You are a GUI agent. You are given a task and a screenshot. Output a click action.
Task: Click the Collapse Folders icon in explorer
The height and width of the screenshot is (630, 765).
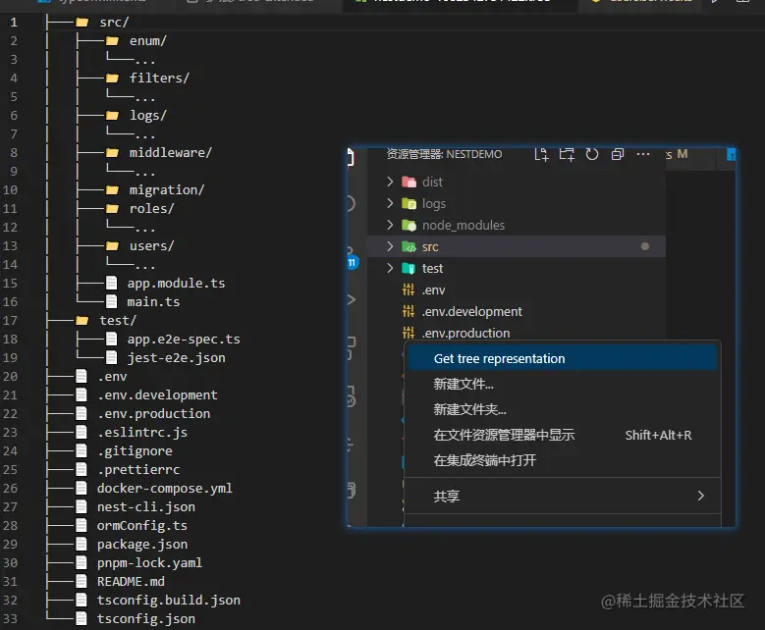pos(618,155)
